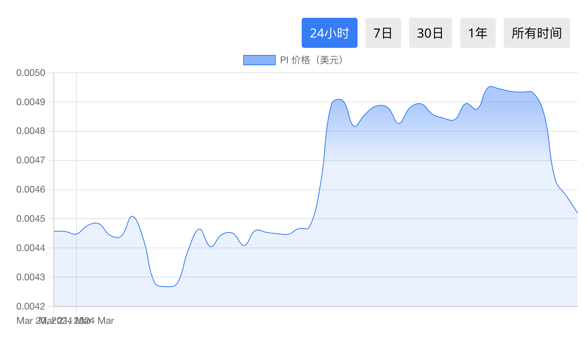The width and height of the screenshot is (586, 340).
Task: Switch chart to 7日 range
Action: point(383,33)
